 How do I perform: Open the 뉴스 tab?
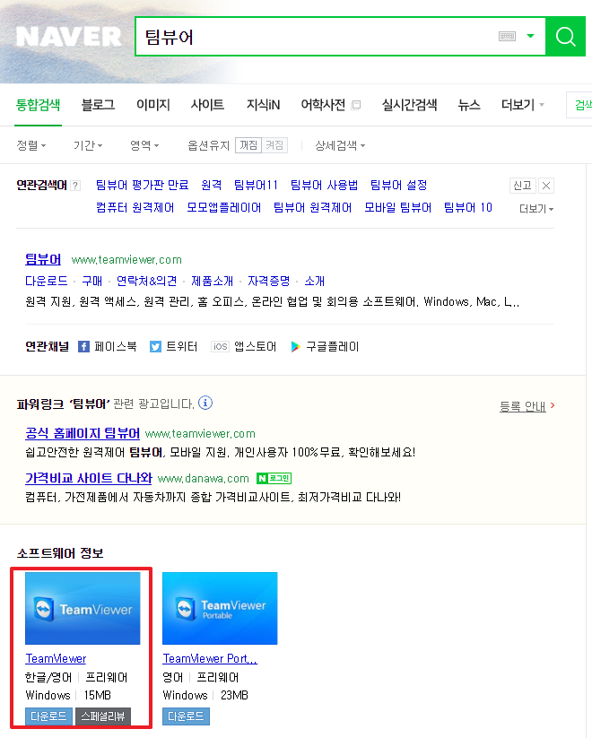click(469, 105)
